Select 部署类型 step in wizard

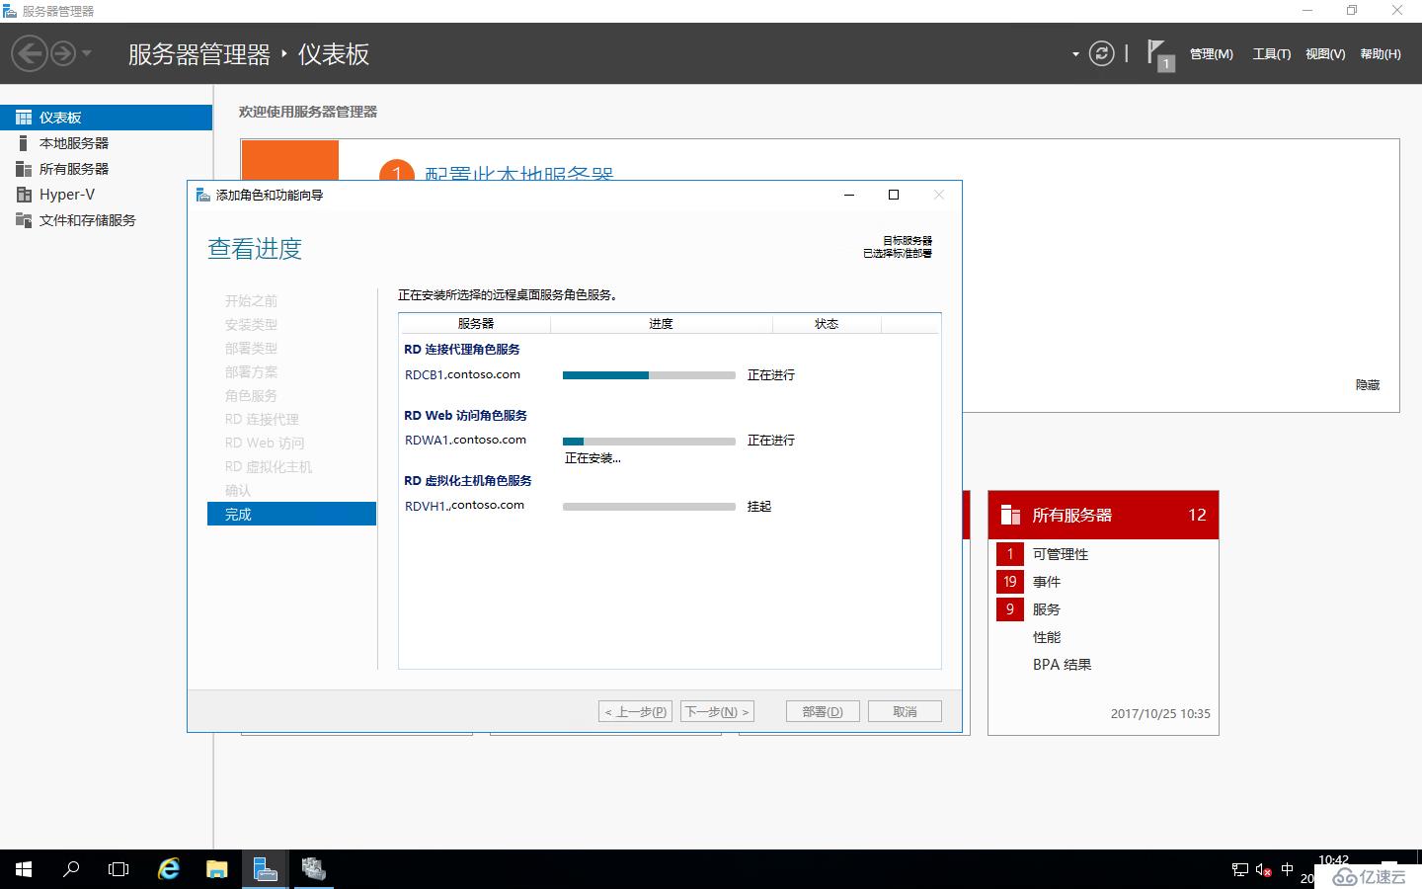251,348
